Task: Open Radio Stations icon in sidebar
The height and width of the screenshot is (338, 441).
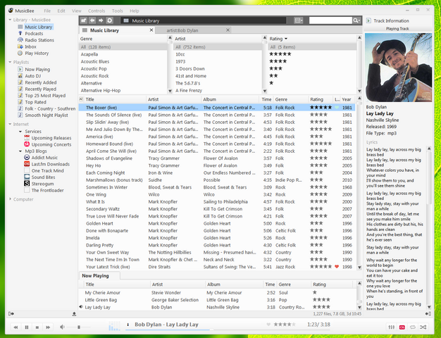Action: click(20, 40)
